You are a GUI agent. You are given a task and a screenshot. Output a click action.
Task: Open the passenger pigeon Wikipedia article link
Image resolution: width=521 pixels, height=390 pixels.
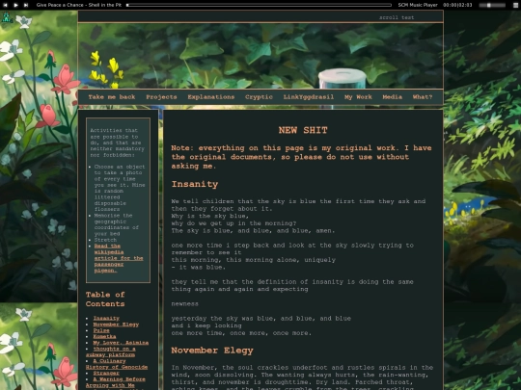pyautogui.click(x=119, y=258)
